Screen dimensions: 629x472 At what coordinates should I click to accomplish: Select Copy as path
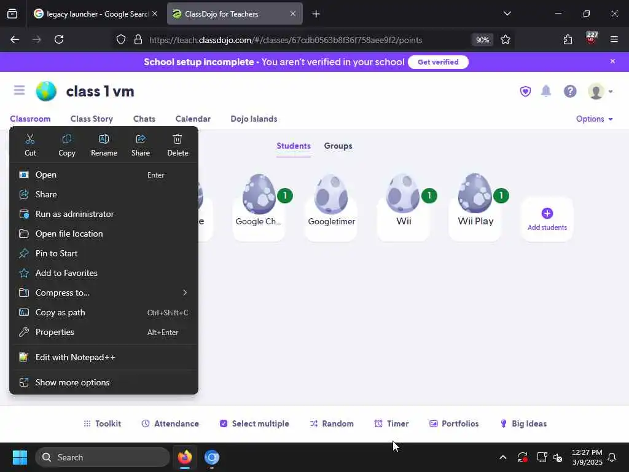click(104, 312)
